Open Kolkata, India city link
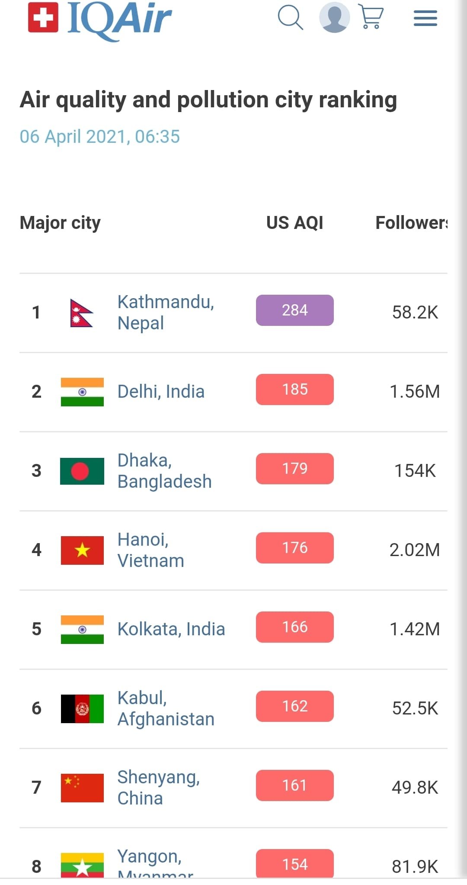Screen dimensions: 467x885 click(x=171, y=629)
